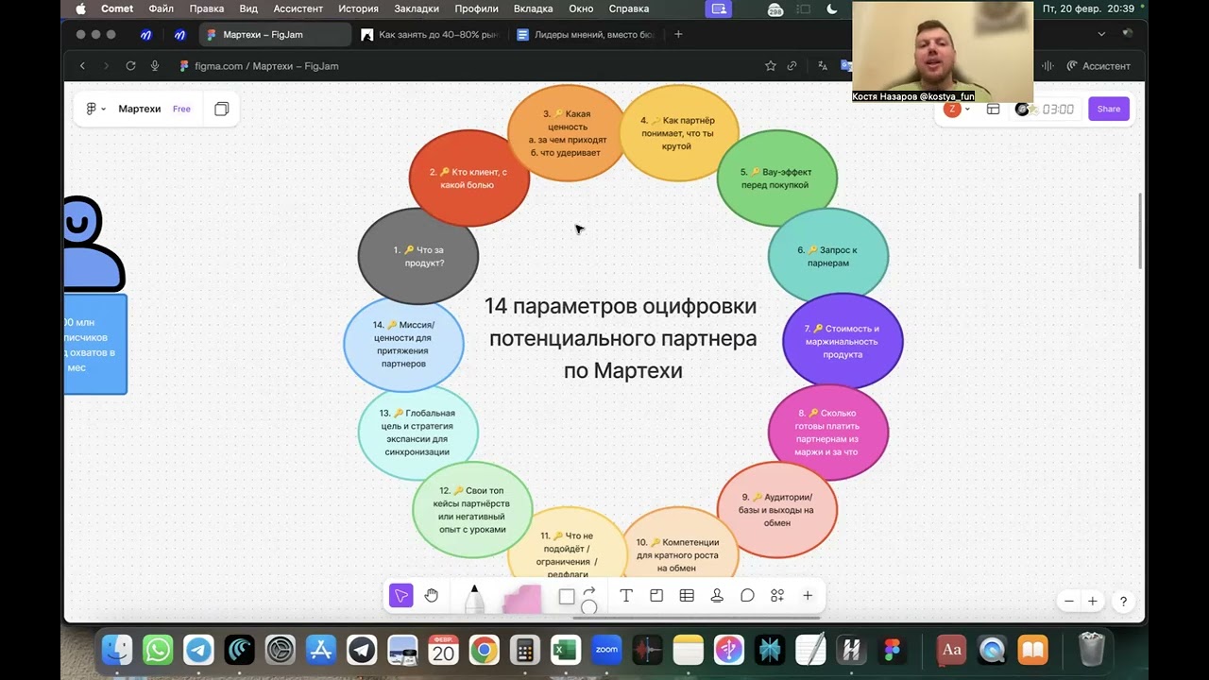1209x680 pixels.
Task: Open the Файл menu
Action: coord(161,8)
